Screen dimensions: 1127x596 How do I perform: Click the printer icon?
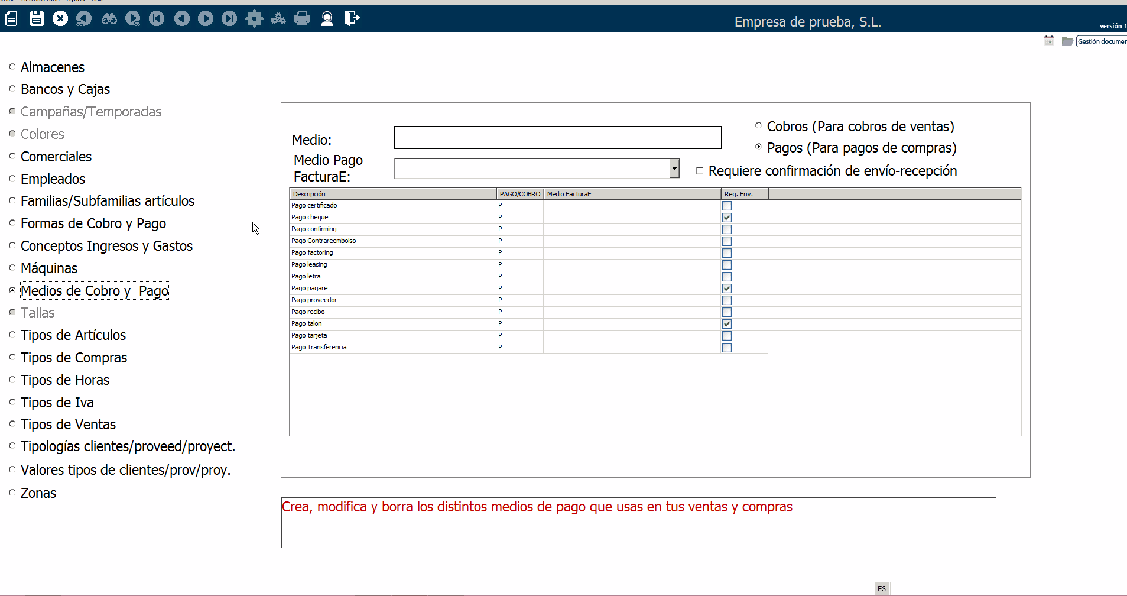(x=302, y=19)
